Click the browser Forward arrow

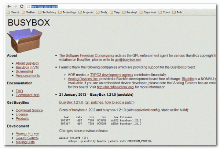click(15, 6)
